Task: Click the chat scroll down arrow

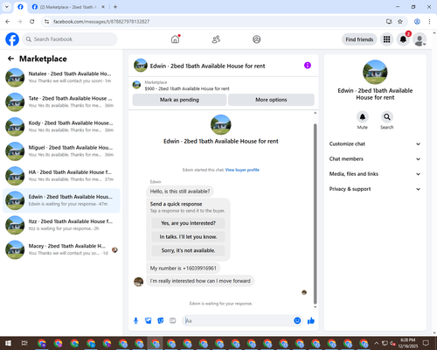Action: 315,307
